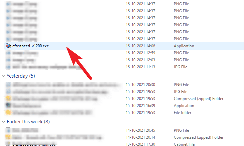Select the Application icon dated 15-10-2021 16:39
This screenshot has height=146, width=244.
coord(8,106)
